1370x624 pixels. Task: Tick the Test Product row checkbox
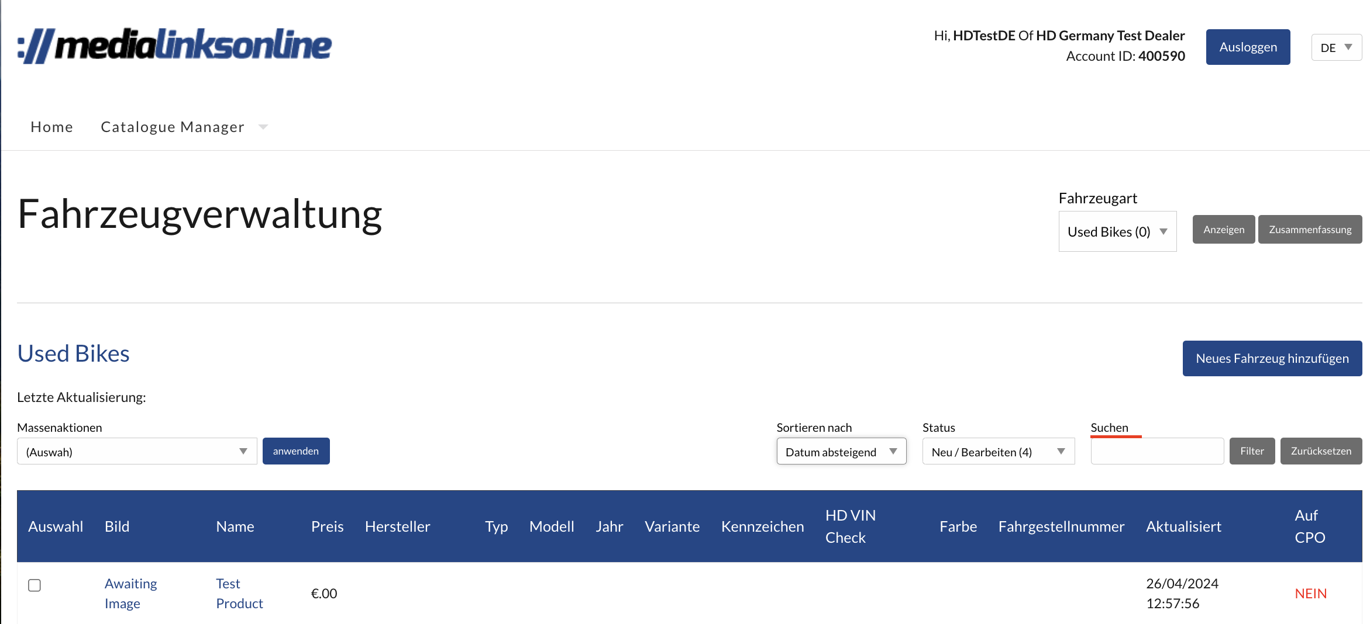[x=35, y=585]
